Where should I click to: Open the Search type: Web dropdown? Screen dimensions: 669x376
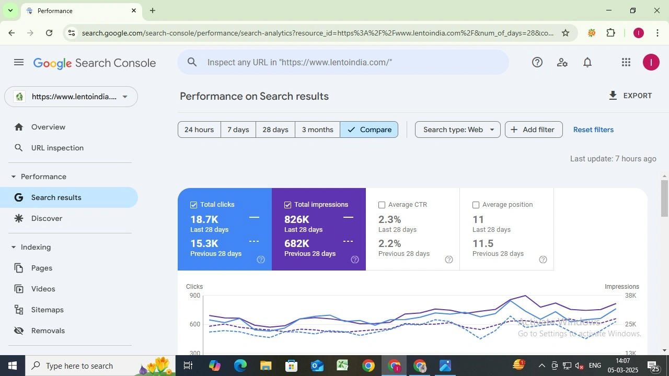pyautogui.click(x=458, y=130)
